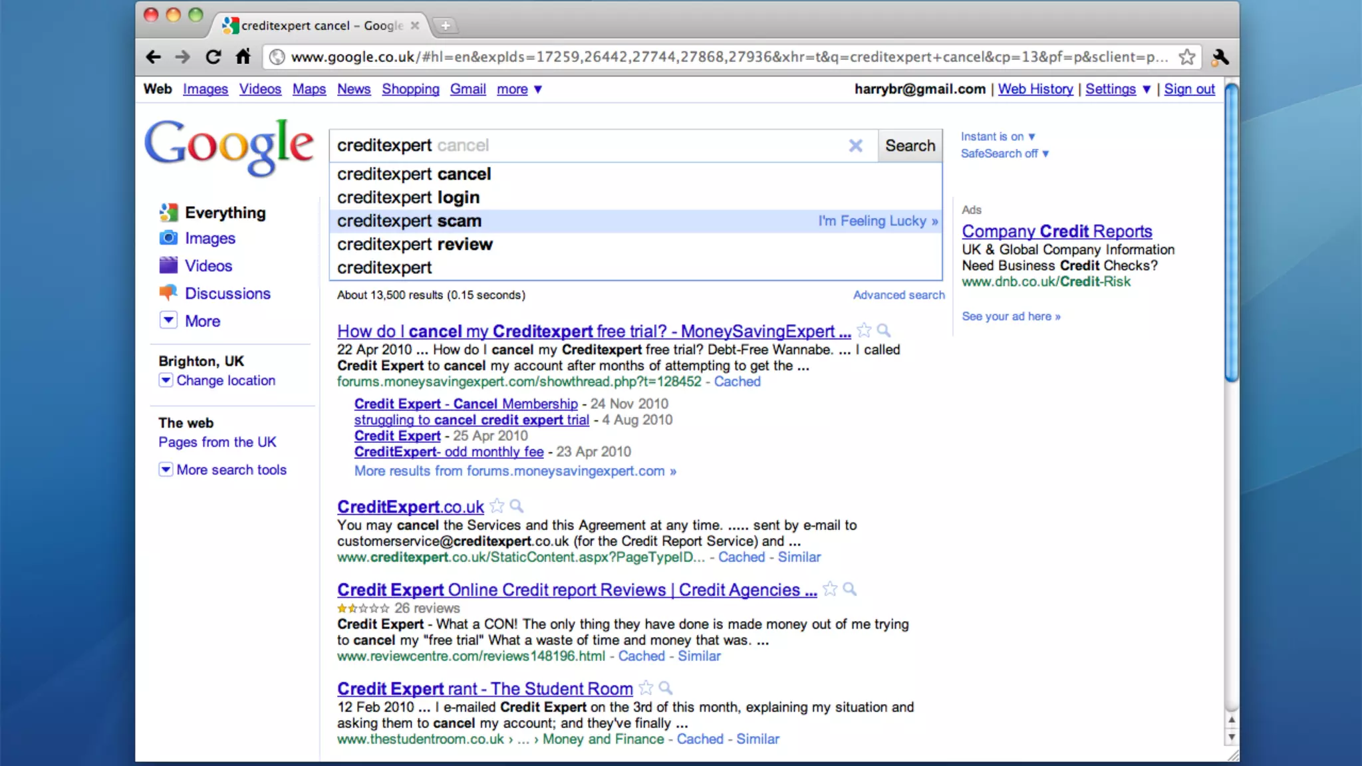Open the Shopping link in top navigation
Viewport: 1362px width, 766px height.
coord(410,89)
